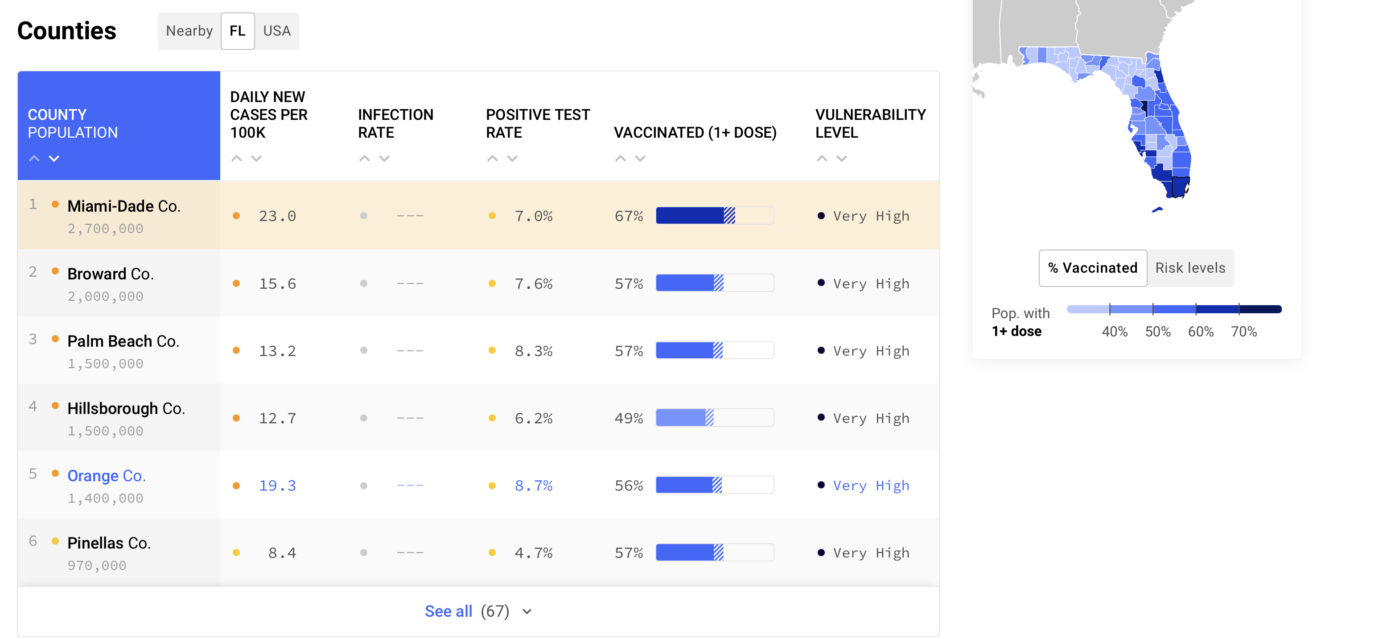
Task: Sort Infection Rate descending arrow
Action: pyautogui.click(x=384, y=159)
